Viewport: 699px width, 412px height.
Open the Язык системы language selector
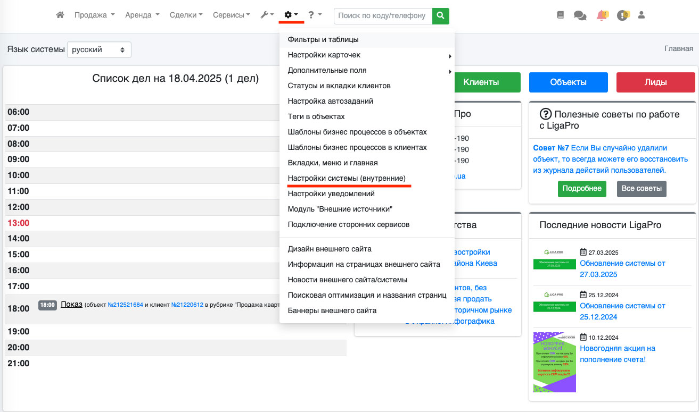click(99, 49)
